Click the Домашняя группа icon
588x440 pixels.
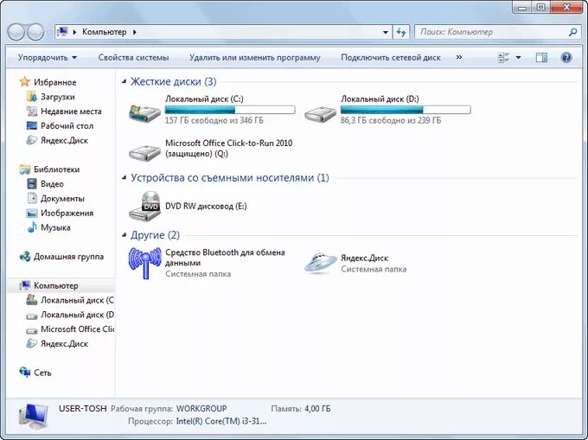[25, 257]
